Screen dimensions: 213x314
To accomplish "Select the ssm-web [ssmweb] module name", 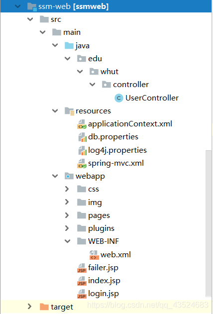I will tap(73, 7).
